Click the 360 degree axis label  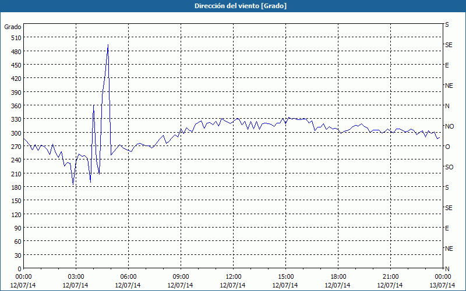click(x=16, y=106)
